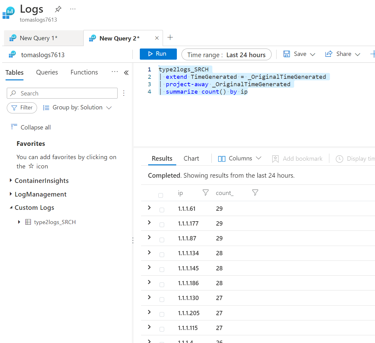Select the checkbox for row 1.1.1.134
375x343 pixels.
pyautogui.click(x=162, y=255)
